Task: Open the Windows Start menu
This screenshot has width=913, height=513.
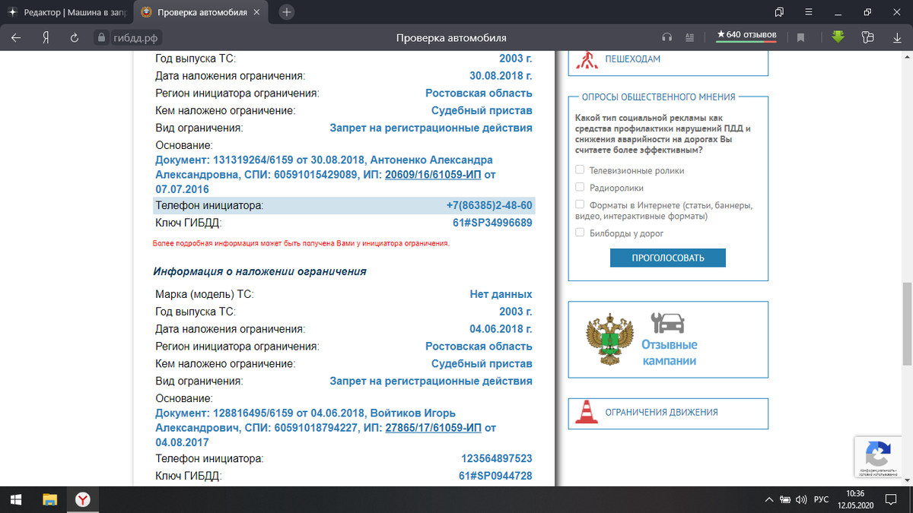Action: tap(16, 499)
